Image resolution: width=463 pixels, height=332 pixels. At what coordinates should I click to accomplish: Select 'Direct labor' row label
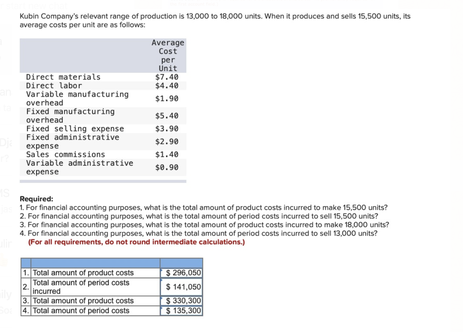coord(54,85)
